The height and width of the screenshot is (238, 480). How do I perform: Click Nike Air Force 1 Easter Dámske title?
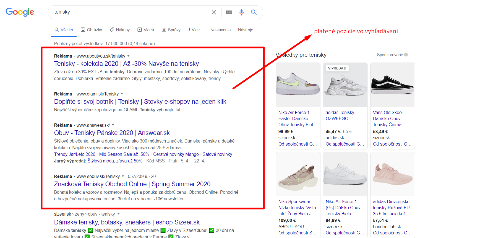point(298,118)
